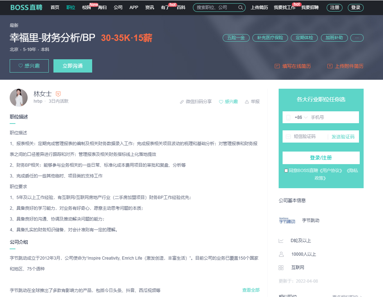Click 填写在线简历 link
The width and height of the screenshot is (383, 297).
point(293,66)
